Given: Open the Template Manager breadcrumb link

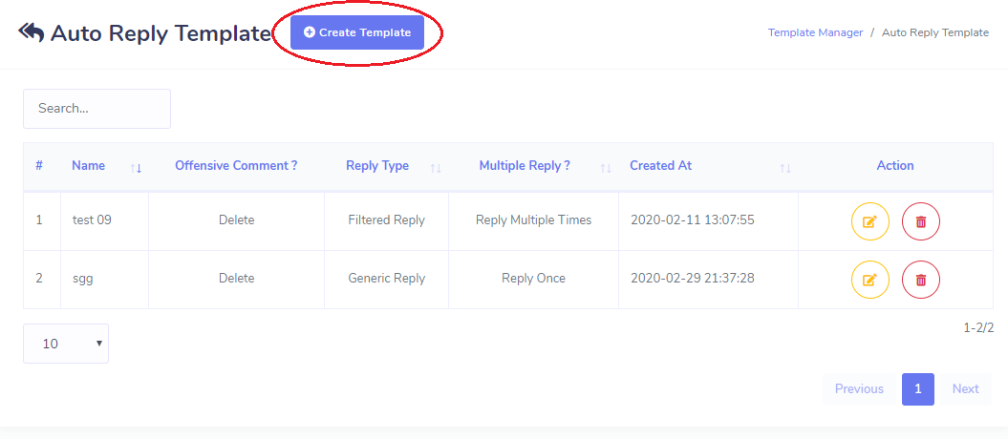Looking at the screenshot, I should [x=815, y=32].
